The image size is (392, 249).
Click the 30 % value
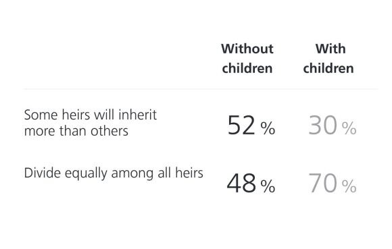click(x=333, y=126)
